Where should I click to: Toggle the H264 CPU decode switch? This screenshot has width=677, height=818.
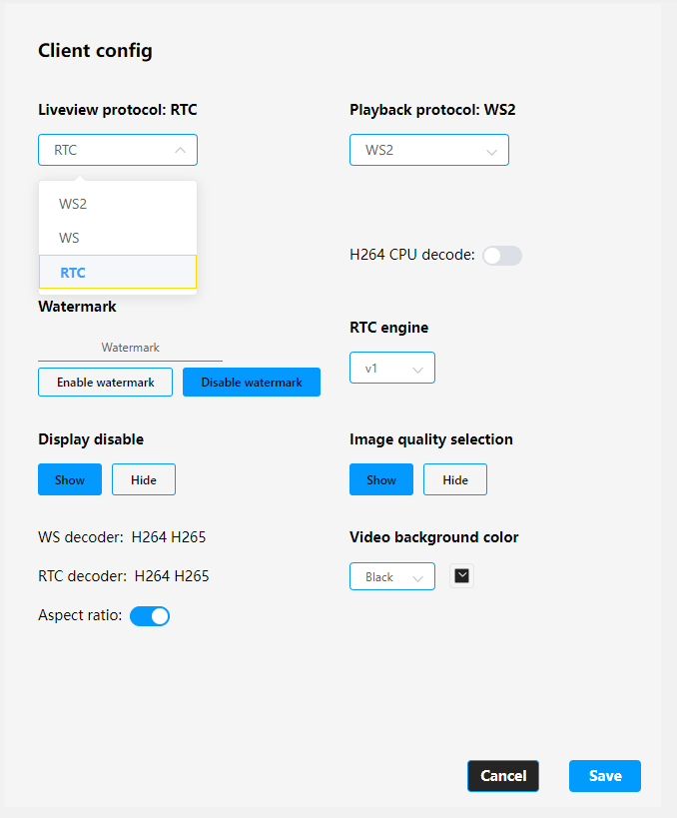[x=501, y=256]
